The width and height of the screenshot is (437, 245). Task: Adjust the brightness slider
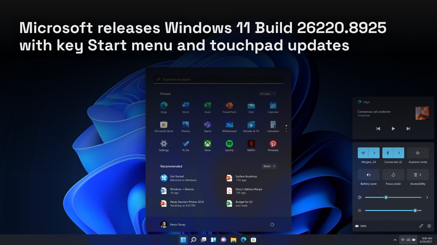(393, 210)
